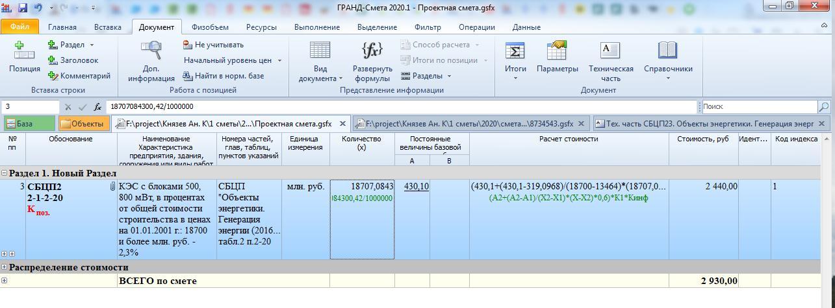
Task: Open the Справочники dropdown
Action: coord(668,62)
